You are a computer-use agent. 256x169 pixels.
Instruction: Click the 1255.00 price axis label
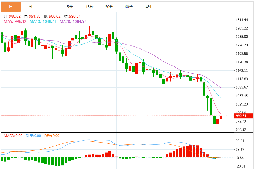click(242, 37)
